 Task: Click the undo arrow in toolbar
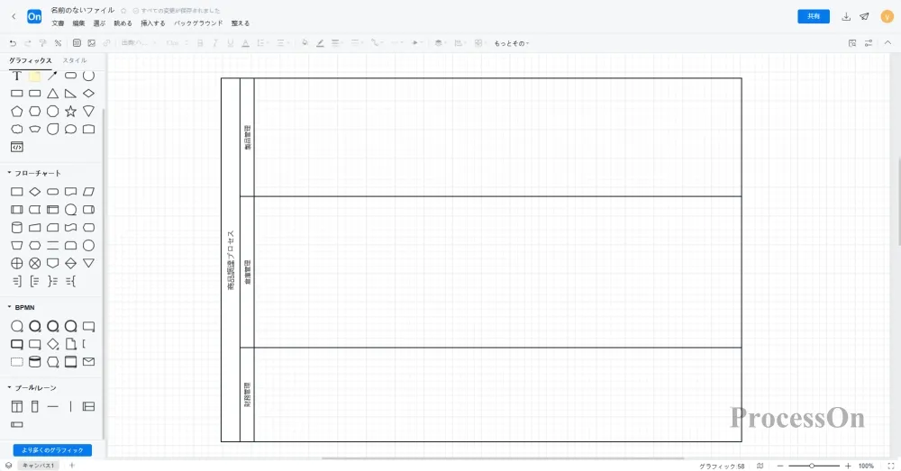pyautogui.click(x=13, y=42)
